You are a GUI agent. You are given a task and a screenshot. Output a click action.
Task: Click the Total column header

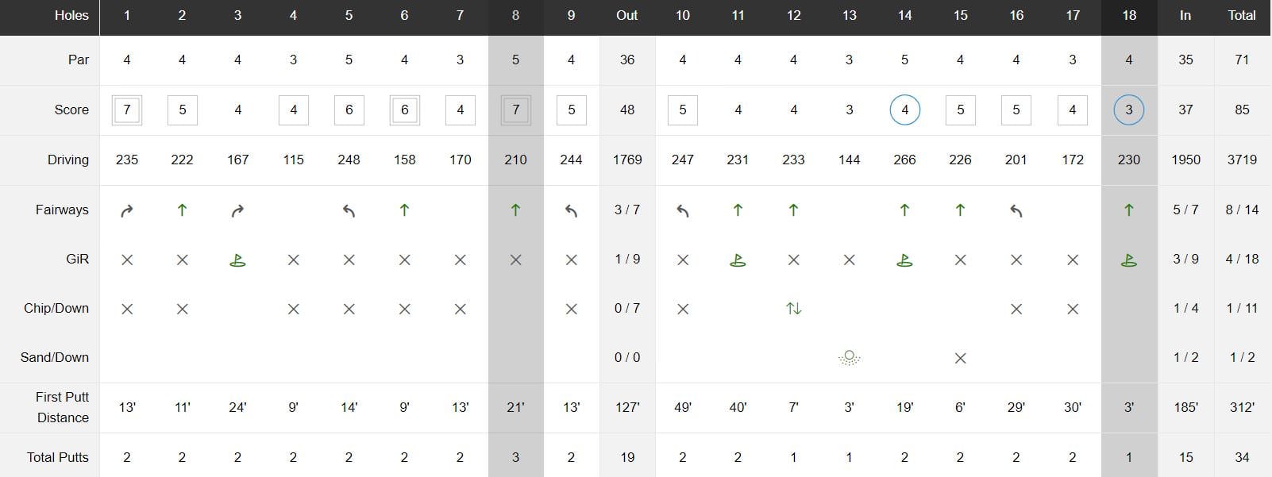click(1241, 16)
